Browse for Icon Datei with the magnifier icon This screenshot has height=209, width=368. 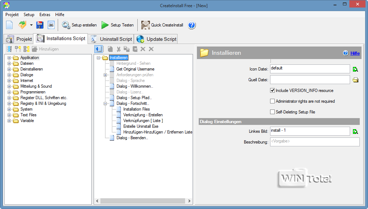(x=355, y=69)
